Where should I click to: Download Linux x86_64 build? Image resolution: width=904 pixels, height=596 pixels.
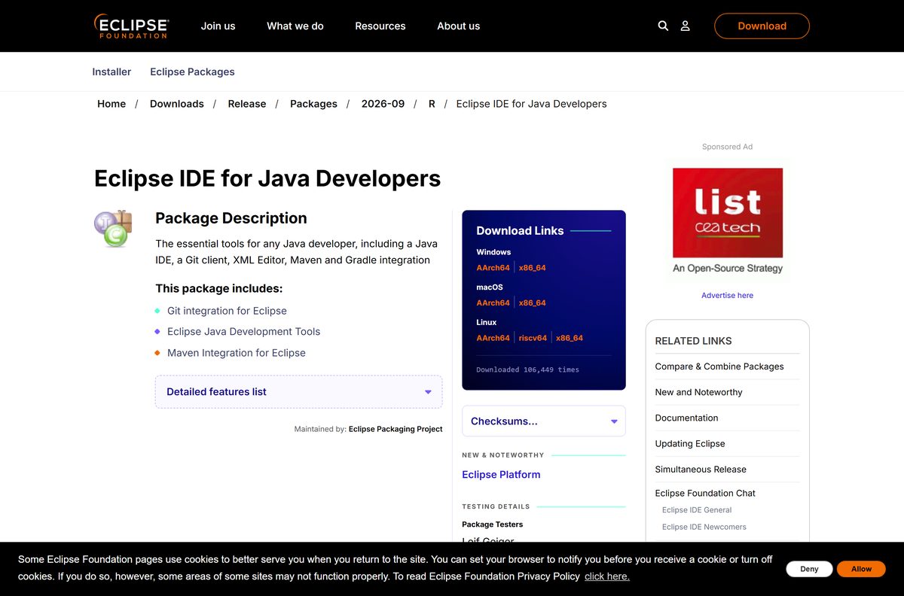coord(570,338)
